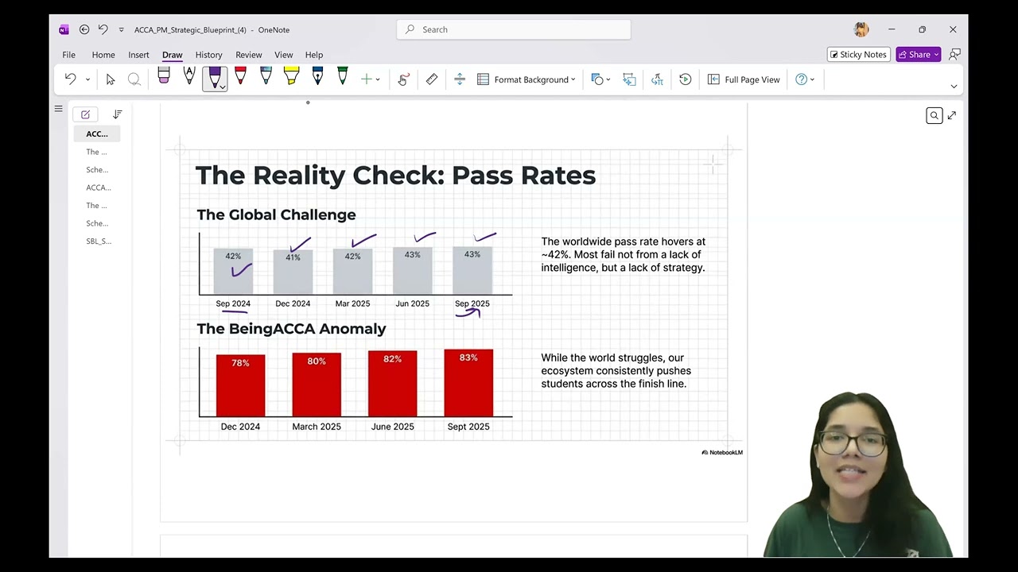Switch to the Insert tab

(x=138, y=55)
